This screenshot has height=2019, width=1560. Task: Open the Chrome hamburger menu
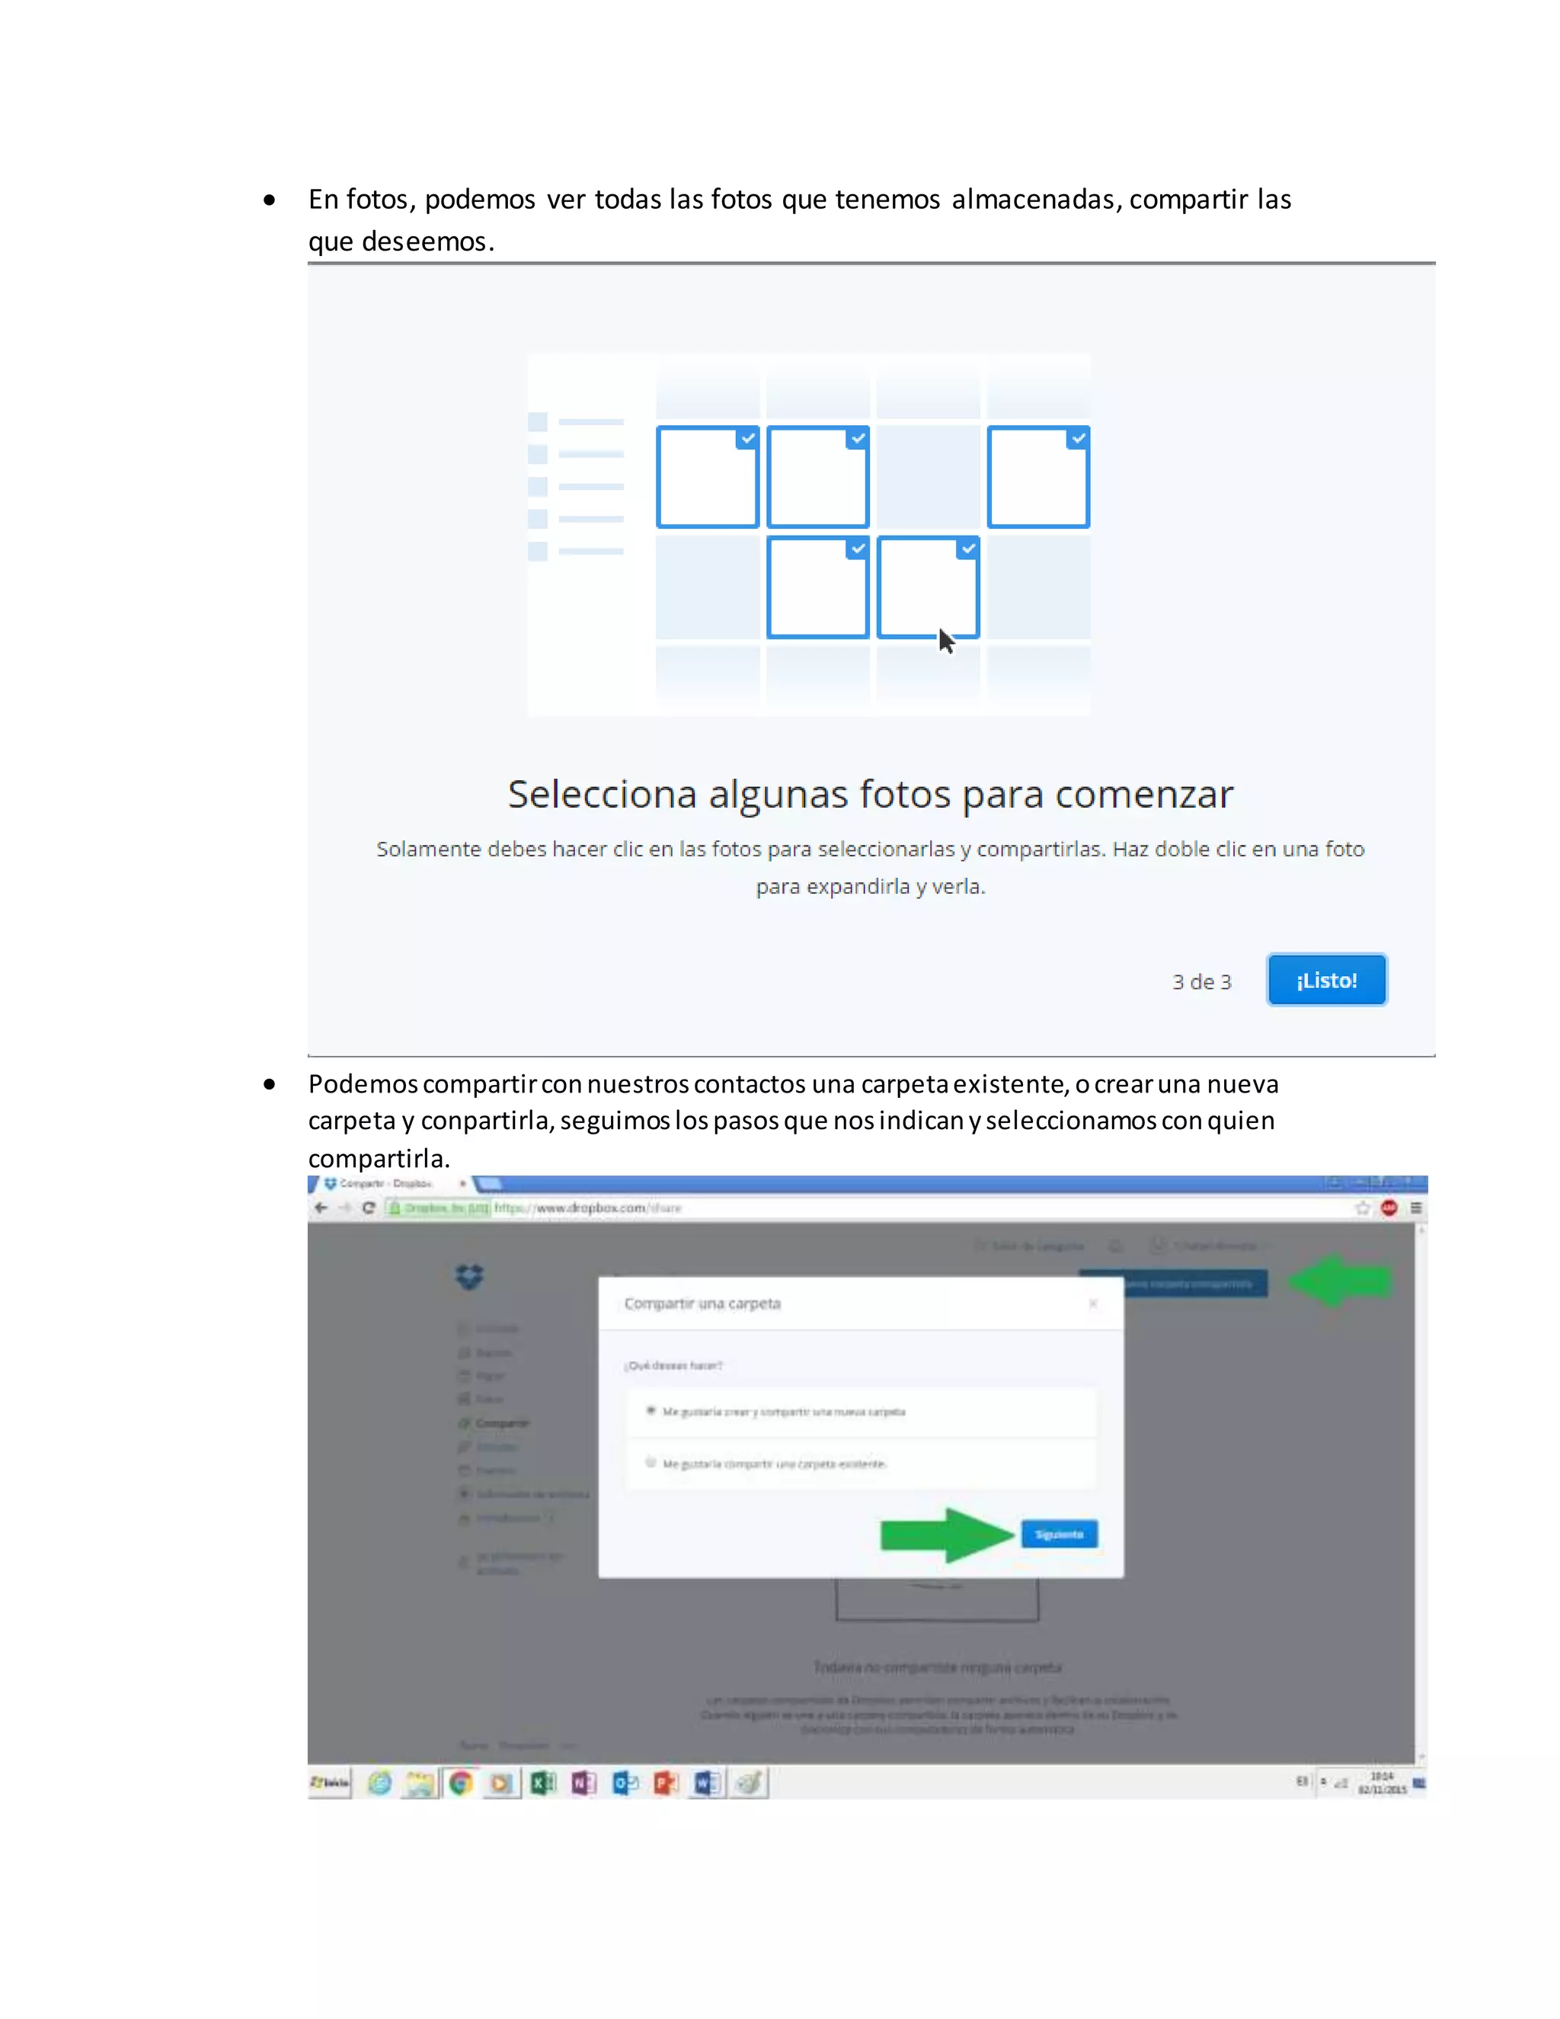pyautogui.click(x=1416, y=1208)
